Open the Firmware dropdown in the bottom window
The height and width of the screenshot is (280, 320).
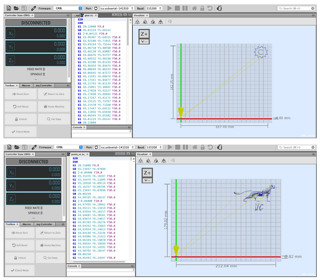(68, 147)
